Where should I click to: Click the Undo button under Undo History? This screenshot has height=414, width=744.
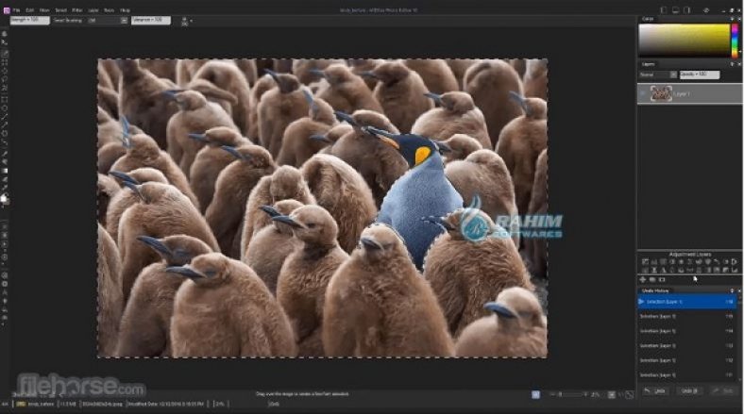coord(655,391)
